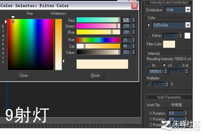Viewport: 204px width, 134px height.
Task: Click the Multiplier percent field 100.0
Action: click(158, 85)
